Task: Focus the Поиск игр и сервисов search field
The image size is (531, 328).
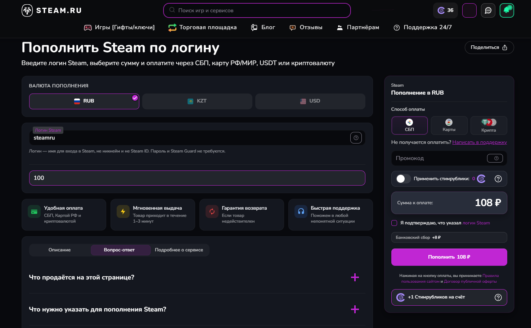Action: point(257,10)
